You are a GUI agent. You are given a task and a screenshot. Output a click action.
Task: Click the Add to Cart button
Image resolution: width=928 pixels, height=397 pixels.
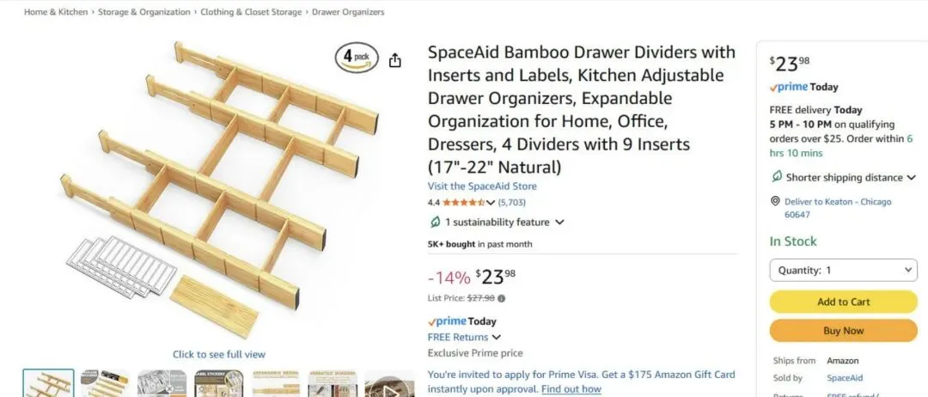coord(843,302)
